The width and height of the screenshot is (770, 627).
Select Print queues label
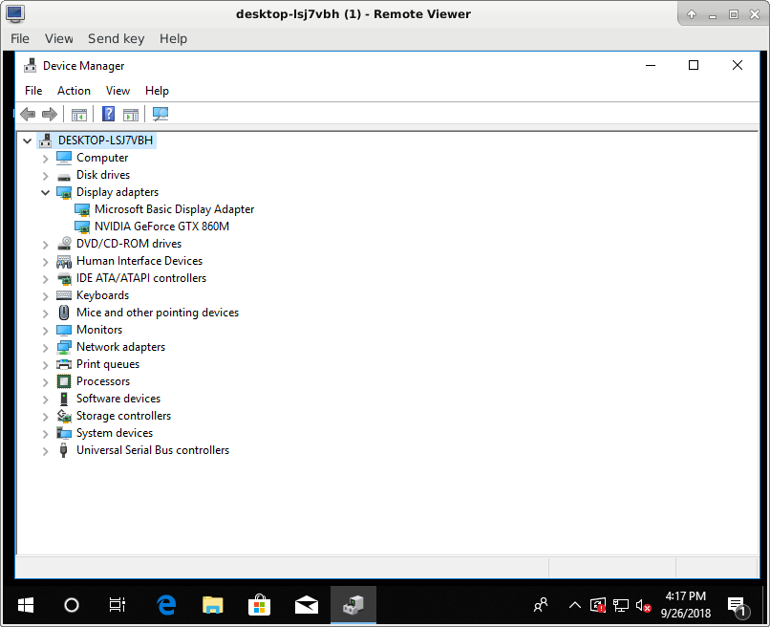[108, 364]
